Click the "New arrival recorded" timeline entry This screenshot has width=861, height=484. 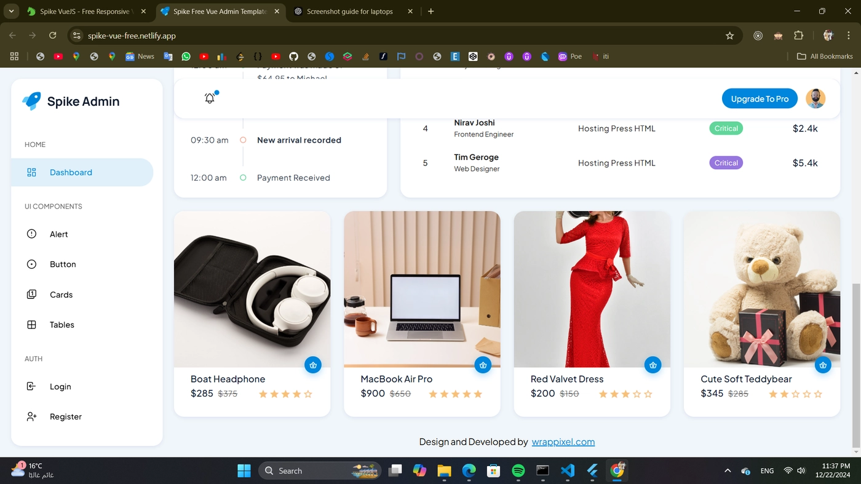click(299, 140)
